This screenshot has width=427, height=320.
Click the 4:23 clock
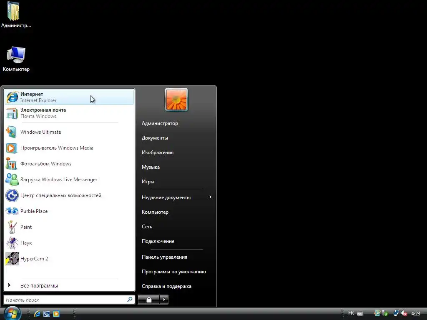tap(416, 314)
